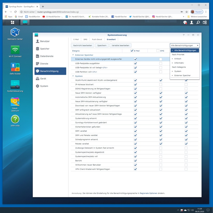Click the Nachricht bearbeiten button

click(x=83, y=46)
